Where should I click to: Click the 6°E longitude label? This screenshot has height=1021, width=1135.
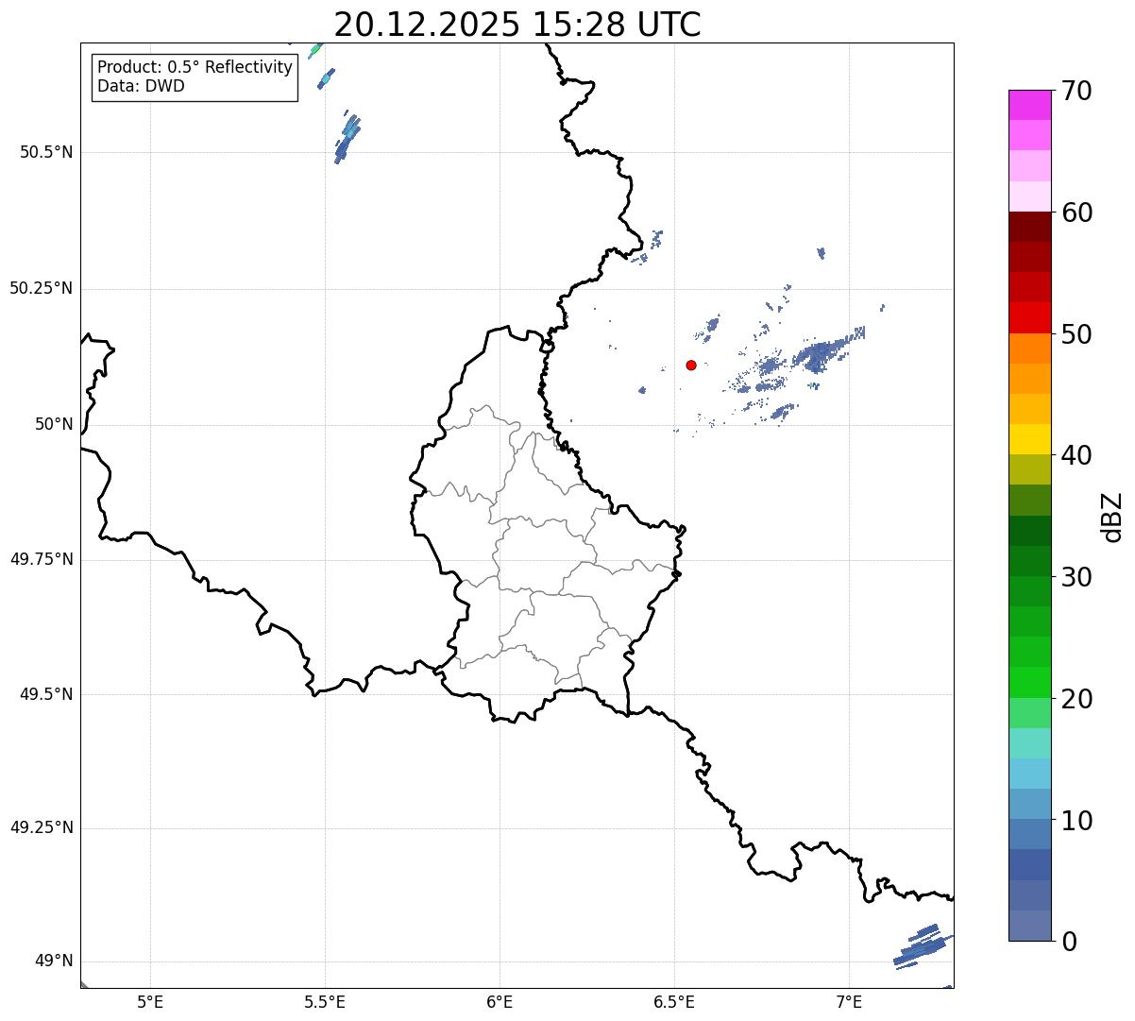coord(500,1001)
